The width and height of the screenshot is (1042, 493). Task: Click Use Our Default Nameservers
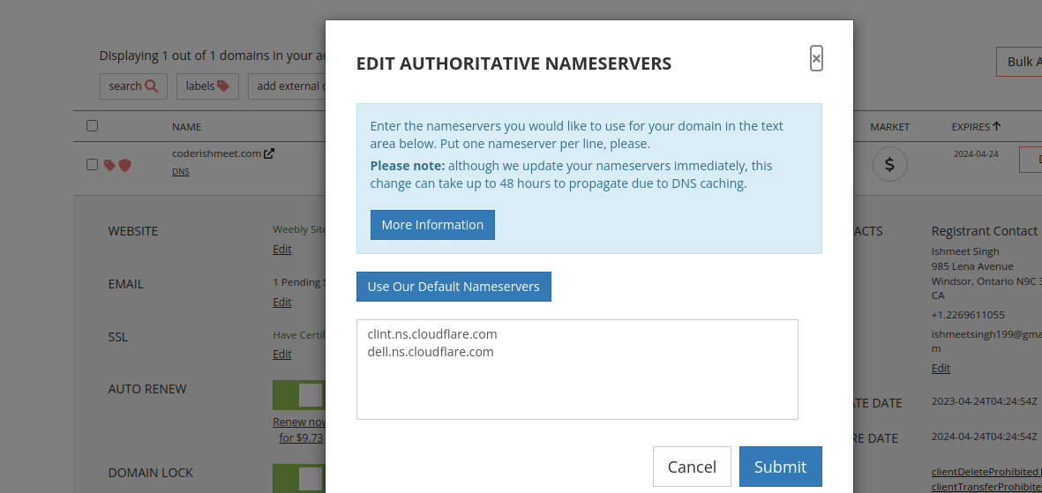pyautogui.click(x=454, y=287)
